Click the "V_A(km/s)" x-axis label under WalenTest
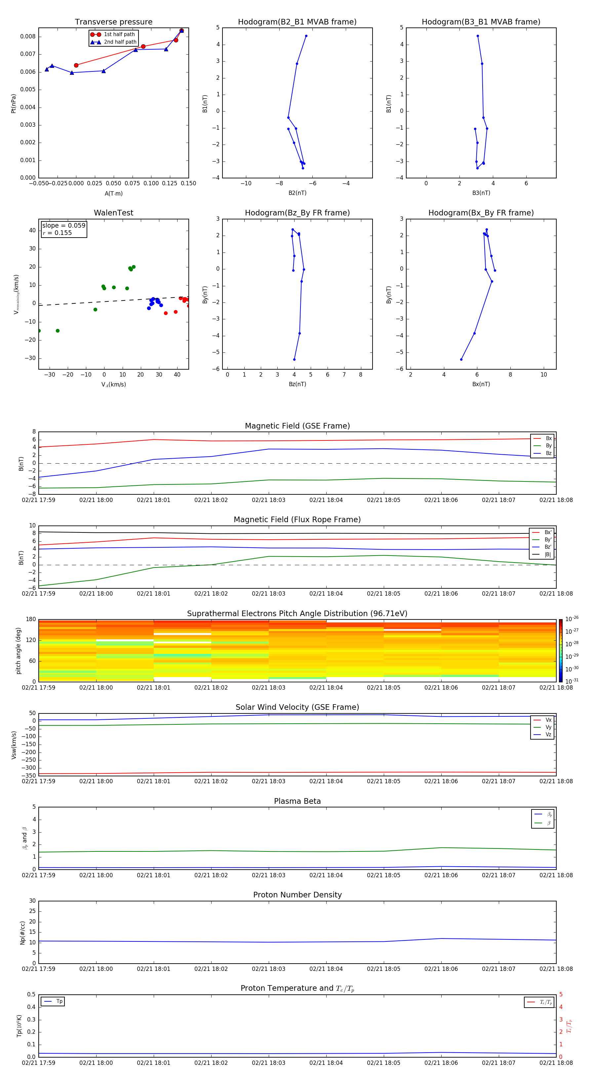This screenshot has height=1092, width=595. [113, 385]
